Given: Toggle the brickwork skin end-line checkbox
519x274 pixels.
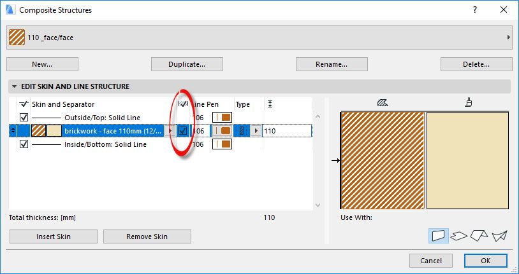Looking at the screenshot, I should click(x=183, y=131).
